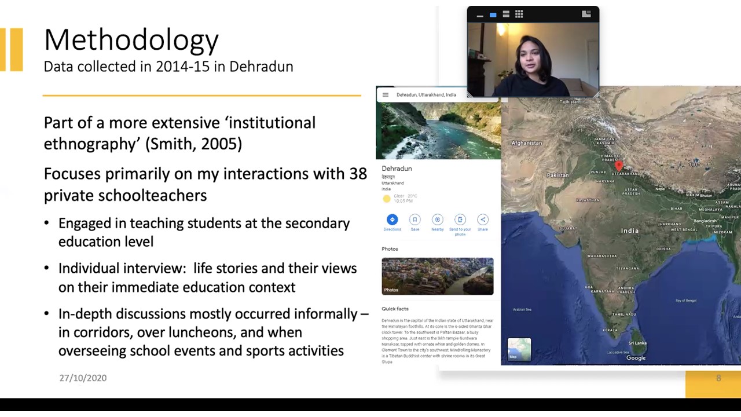Click the Send to your phone icon
Viewport: 741px width, 417px height.
click(460, 220)
